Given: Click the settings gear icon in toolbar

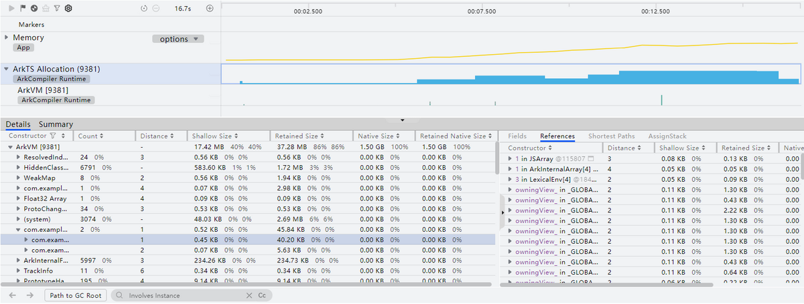Looking at the screenshot, I should (x=68, y=8).
